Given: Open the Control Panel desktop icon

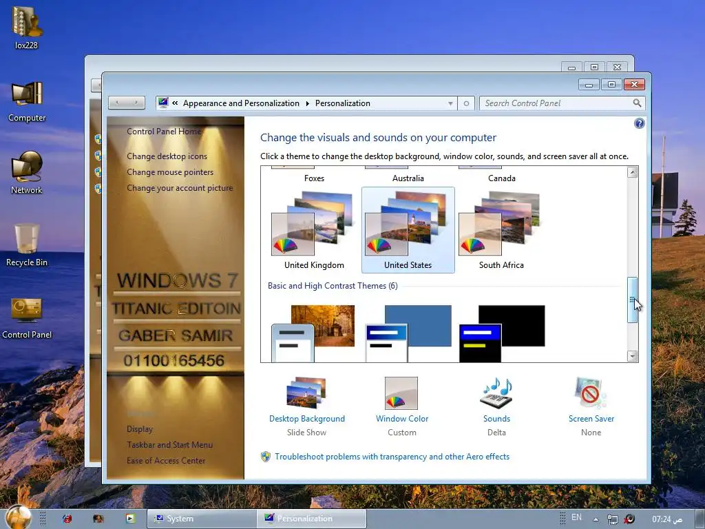Looking at the screenshot, I should coord(27,318).
